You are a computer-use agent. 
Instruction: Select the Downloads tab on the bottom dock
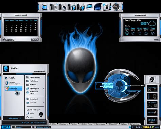tap(100, 124)
